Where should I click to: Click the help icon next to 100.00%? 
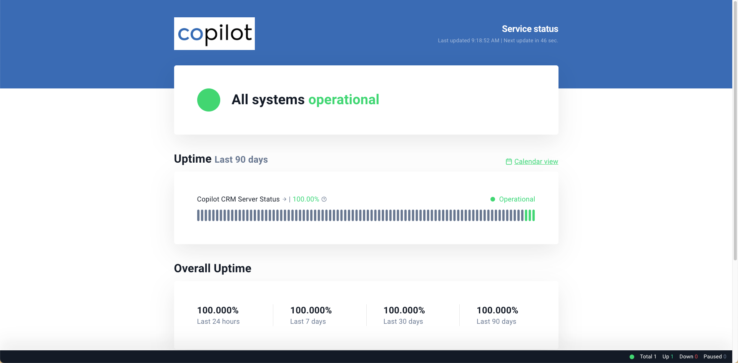click(x=324, y=199)
